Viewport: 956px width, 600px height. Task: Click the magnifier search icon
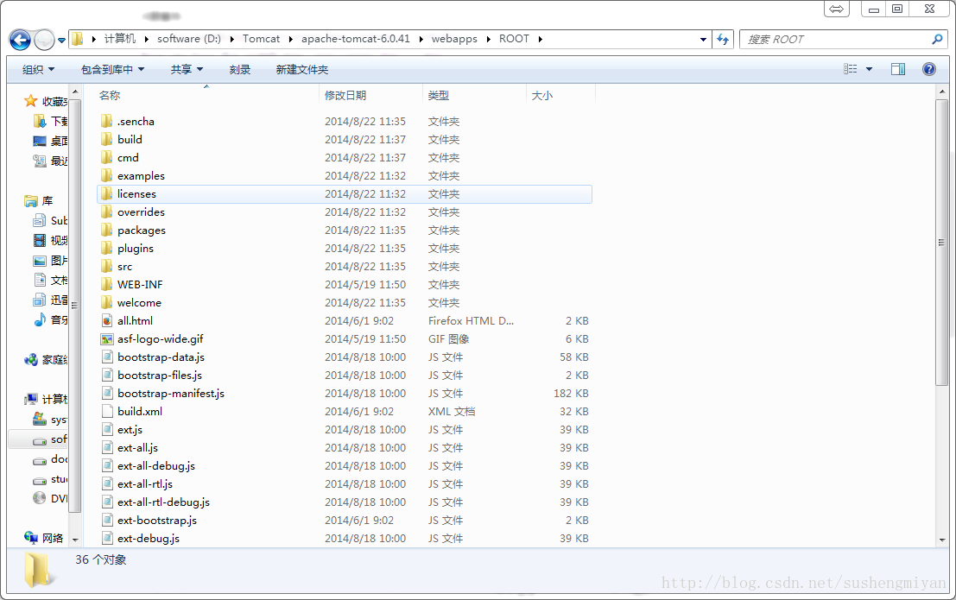point(937,39)
